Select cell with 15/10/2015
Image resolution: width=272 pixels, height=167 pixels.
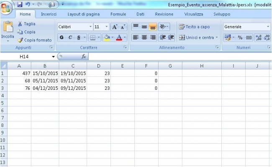click(45, 73)
